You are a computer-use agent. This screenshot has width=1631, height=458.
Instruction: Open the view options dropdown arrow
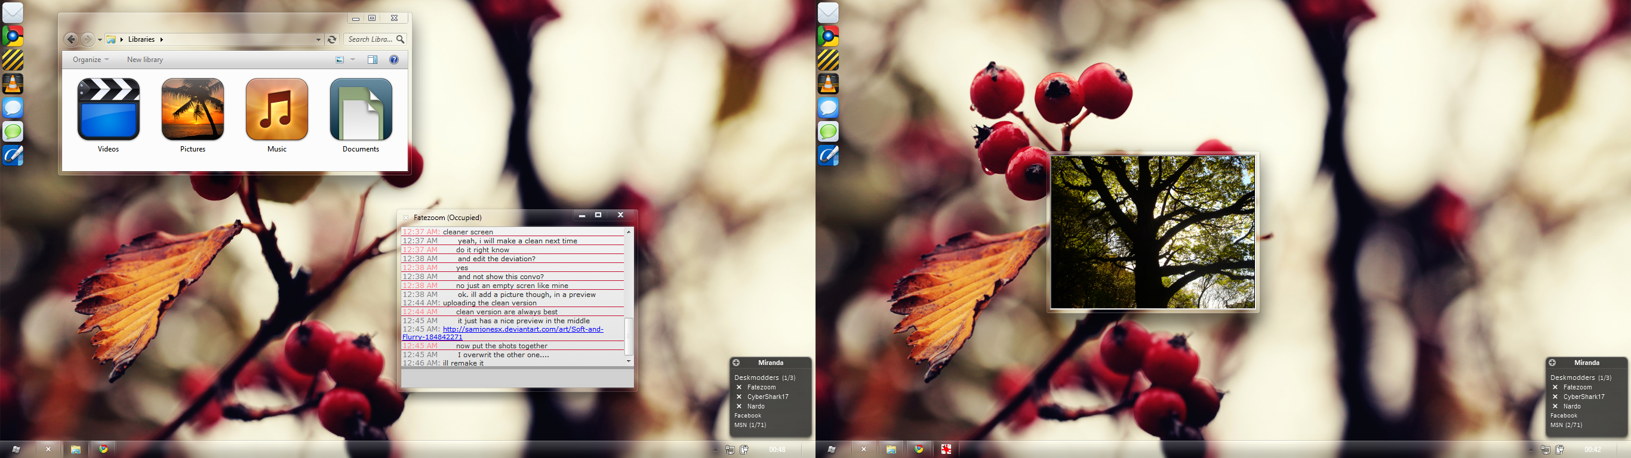tap(353, 60)
